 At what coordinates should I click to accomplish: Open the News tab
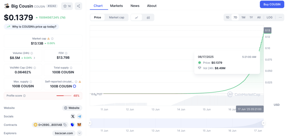click(x=135, y=6)
